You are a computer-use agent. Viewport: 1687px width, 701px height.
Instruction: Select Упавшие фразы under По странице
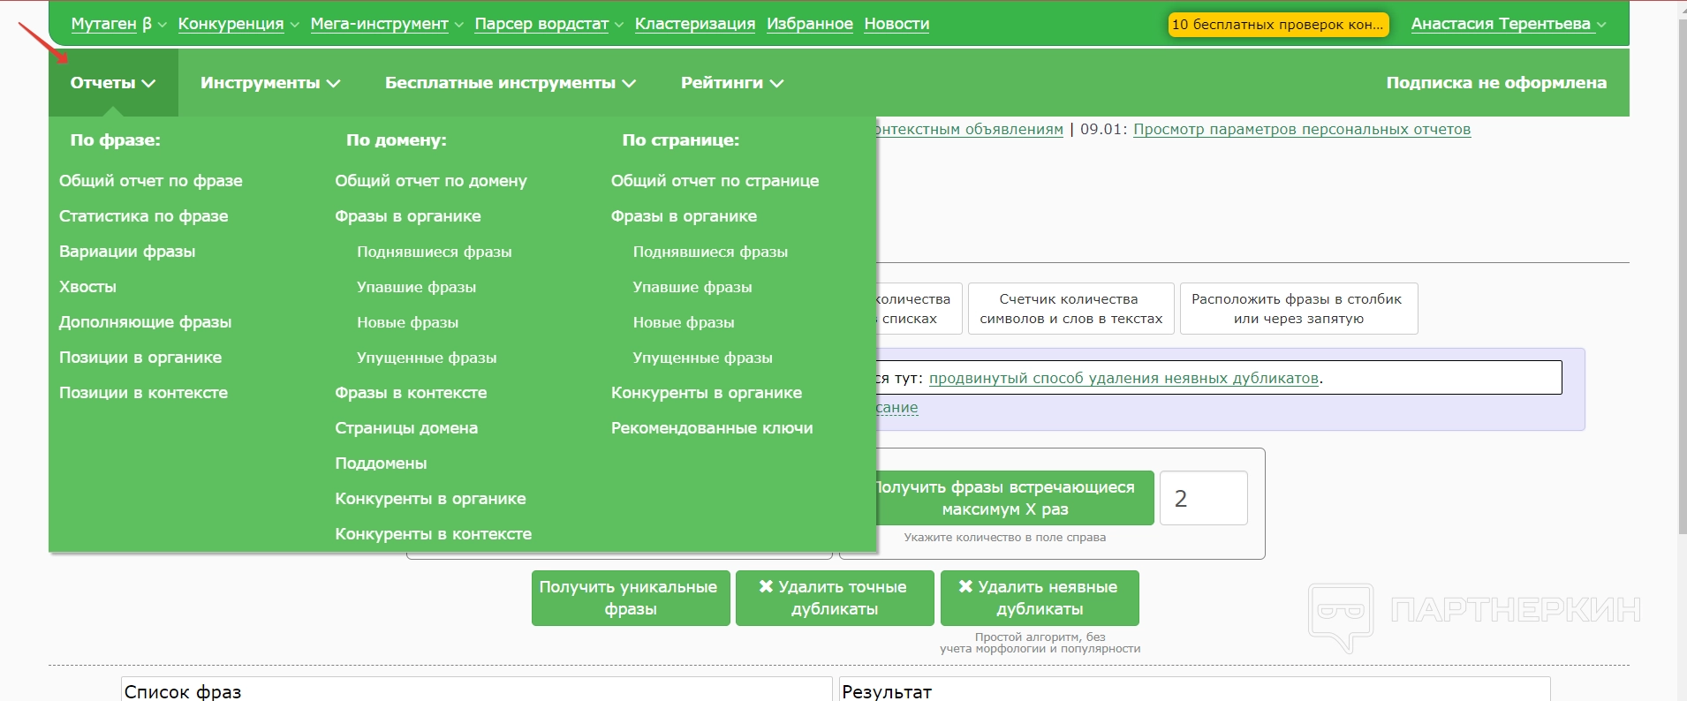pos(693,287)
